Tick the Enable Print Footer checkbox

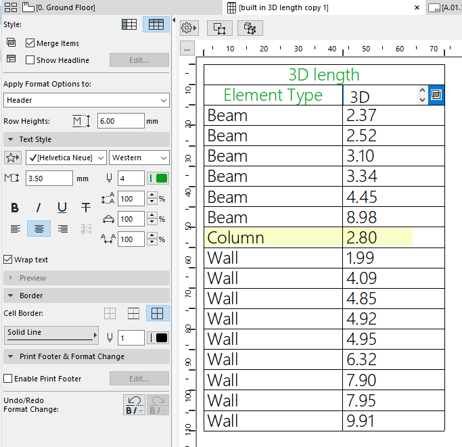click(x=9, y=379)
